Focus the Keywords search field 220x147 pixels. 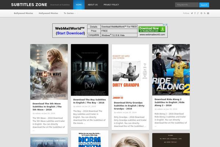[187, 5]
